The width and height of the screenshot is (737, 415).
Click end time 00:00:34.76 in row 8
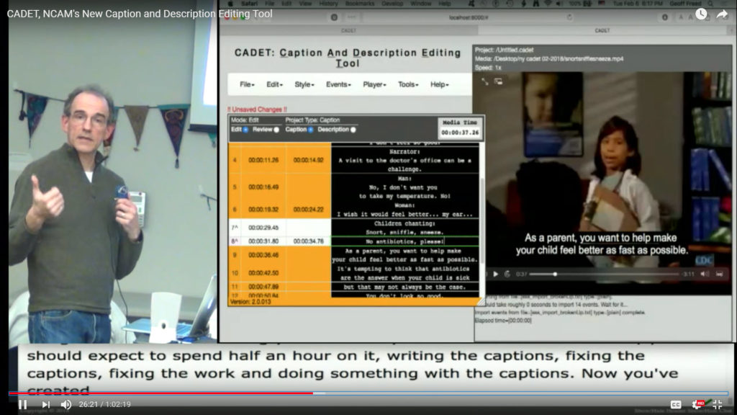pos(308,241)
